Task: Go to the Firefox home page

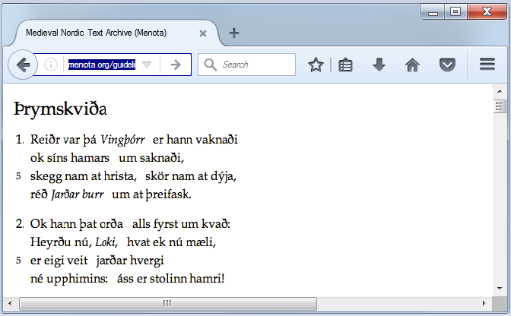Action: [x=412, y=65]
